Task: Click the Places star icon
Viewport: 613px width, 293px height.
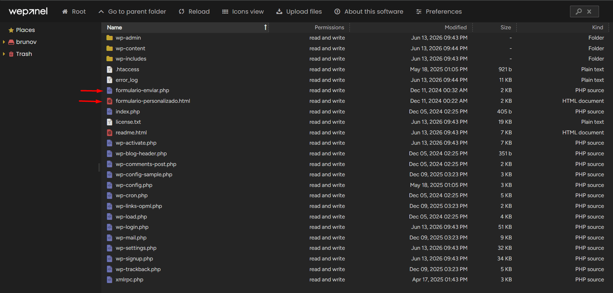Action: point(11,30)
